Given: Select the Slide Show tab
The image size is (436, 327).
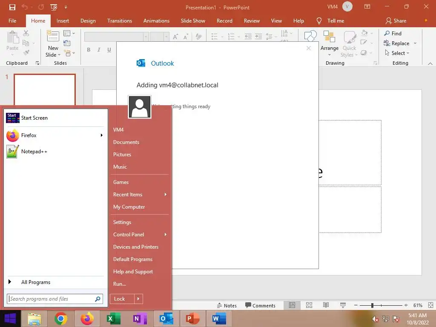Looking at the screenshot, I should coord(193,21).
